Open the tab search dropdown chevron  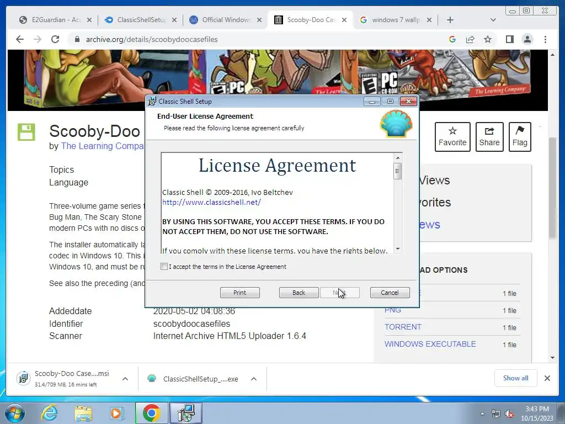pos(493,20)
